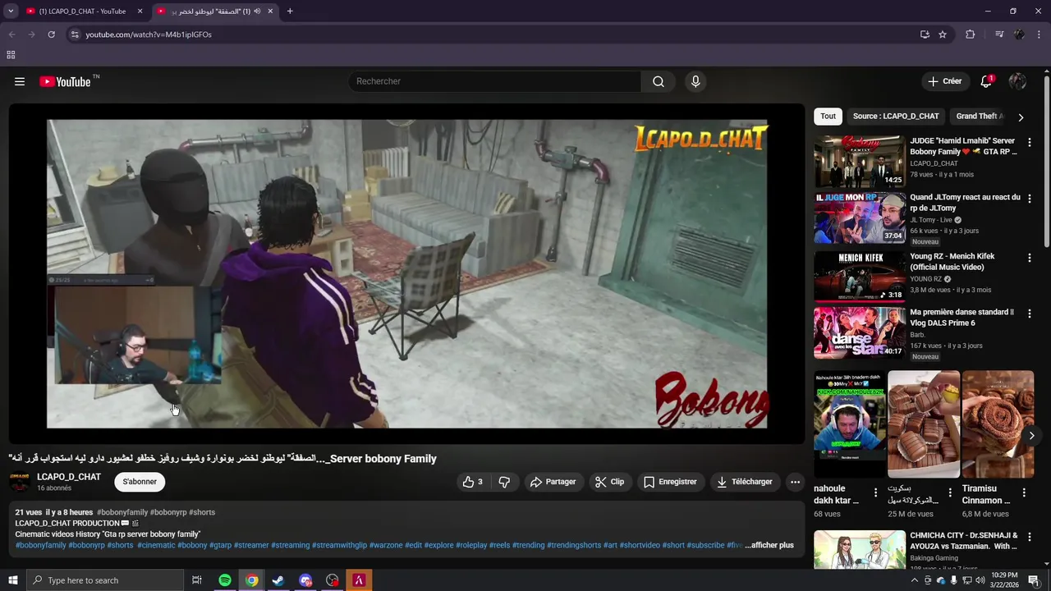Image resolution: width=1051 pixels, height=591 pixels.
Task: Open Chrome extensions puzzle icon
Action: (x=970, y=34)
